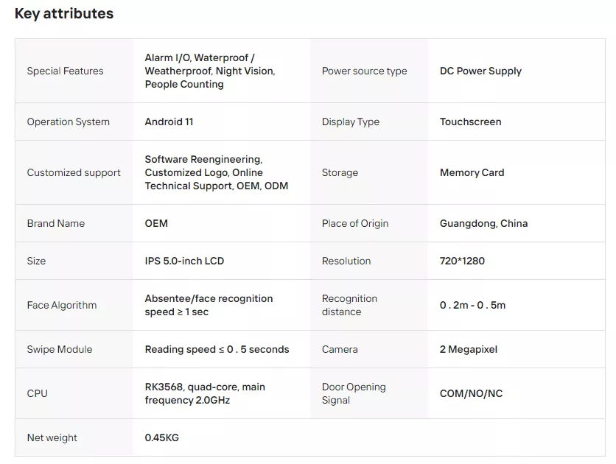
Task: Select the Door Opening Signal label
Action: tap(354, 393)
